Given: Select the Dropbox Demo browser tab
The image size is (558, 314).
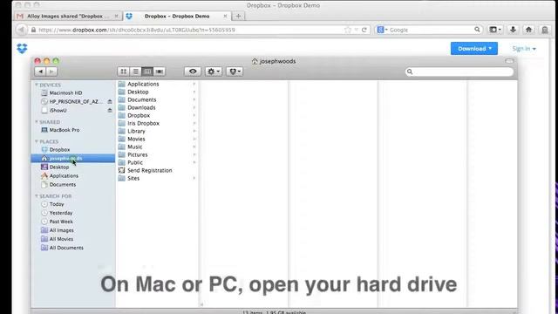Looking at the screenshot, I should point(177,16).
